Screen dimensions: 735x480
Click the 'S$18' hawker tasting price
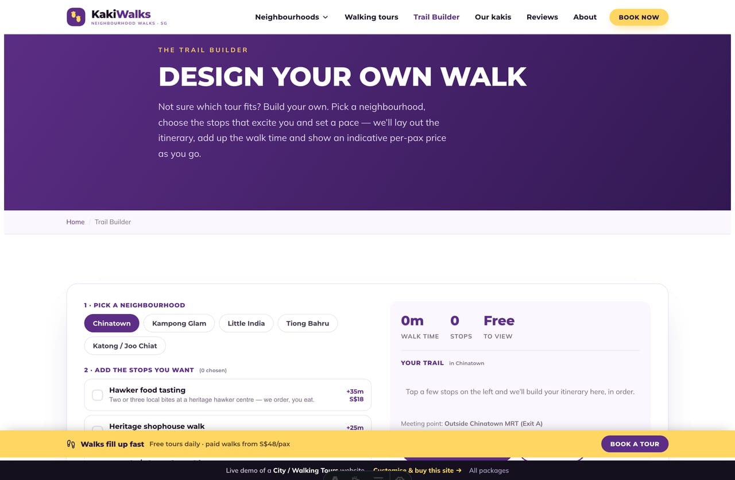[x=357, y=399]
